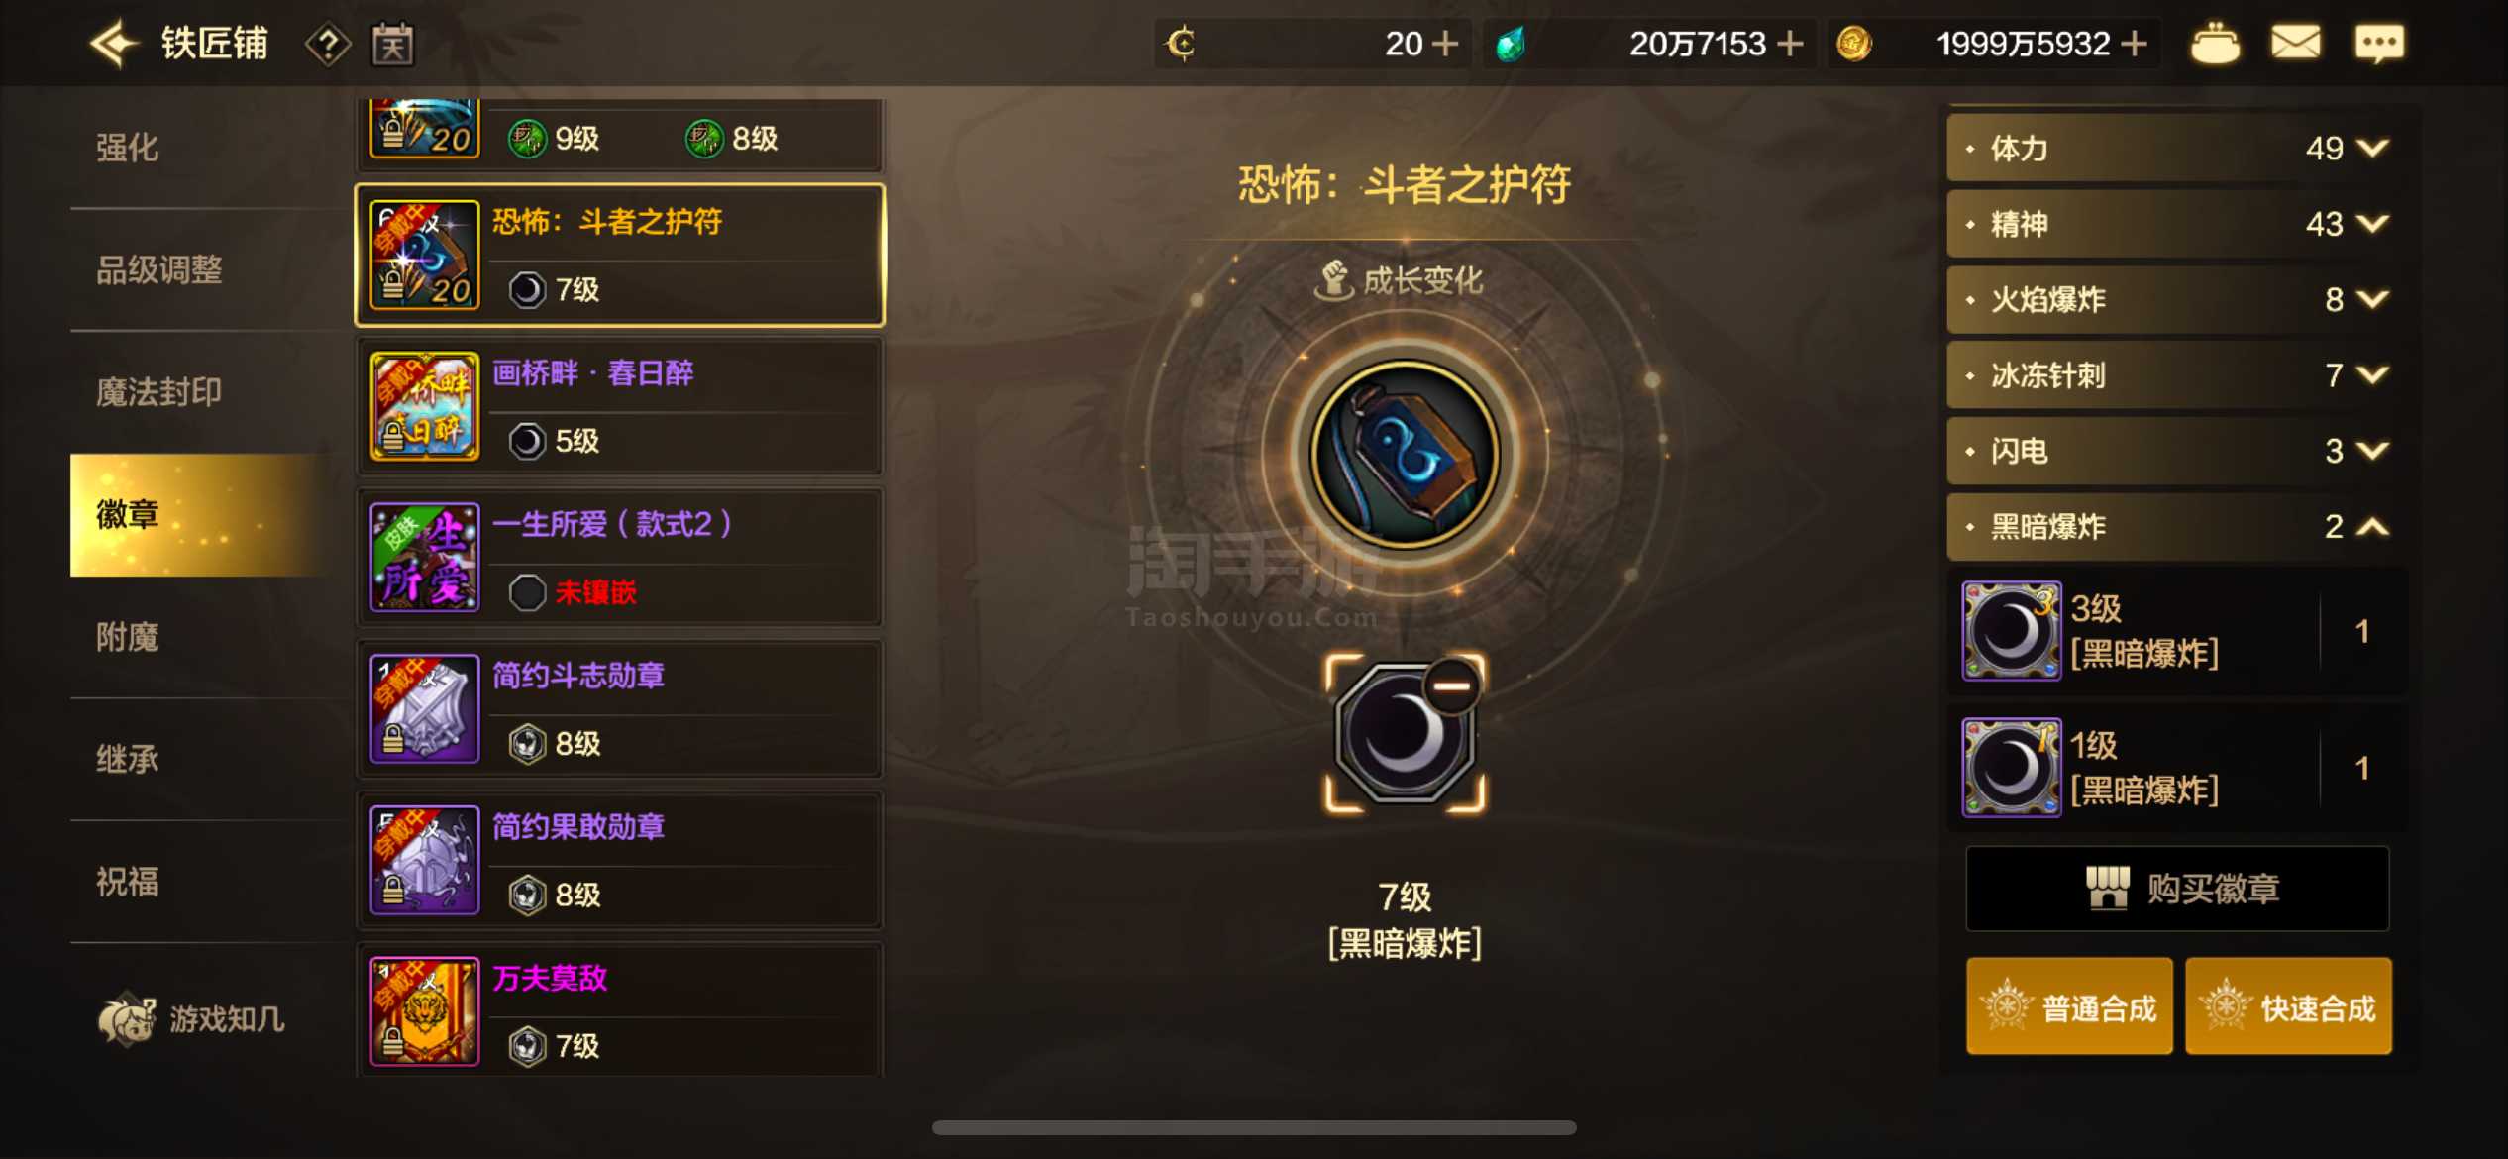Screen dimensions: 2508x1159
Task: Click the 购买徽章 button
Action: pos(2177,889)
